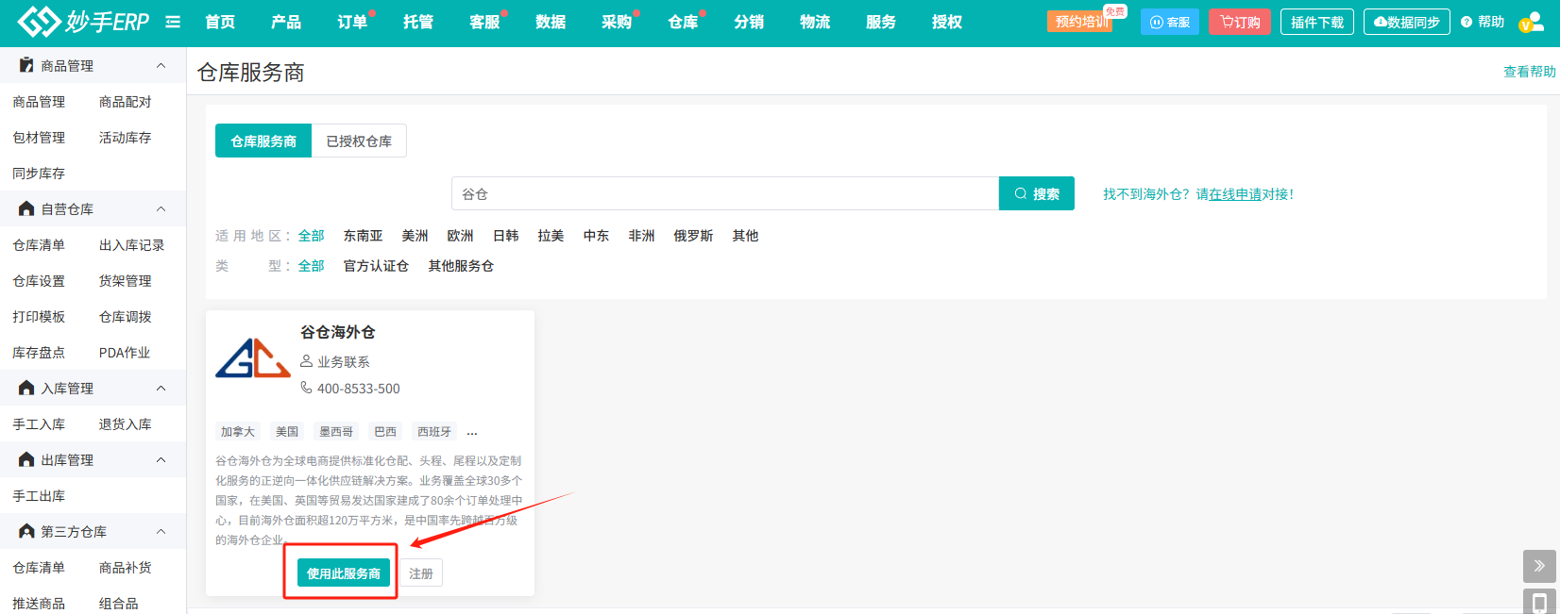Open PDA作业 in sidebar
Viewport: 1560px width, 614px height.
pos(125,352)
